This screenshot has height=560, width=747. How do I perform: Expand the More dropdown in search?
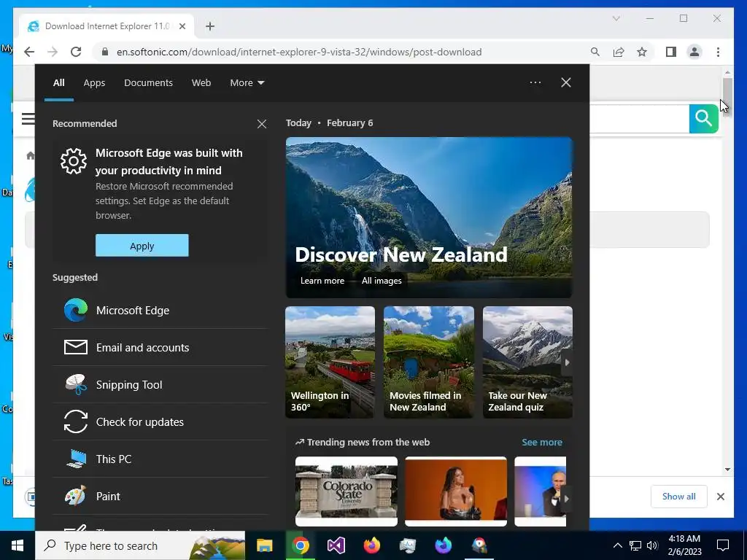point(247,83)
